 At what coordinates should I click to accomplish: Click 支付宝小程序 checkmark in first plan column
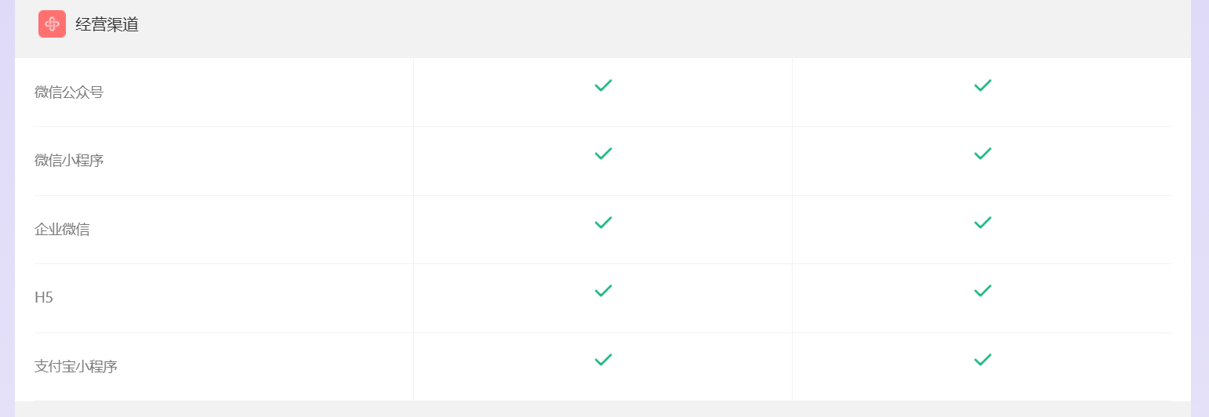click(603, 360)
